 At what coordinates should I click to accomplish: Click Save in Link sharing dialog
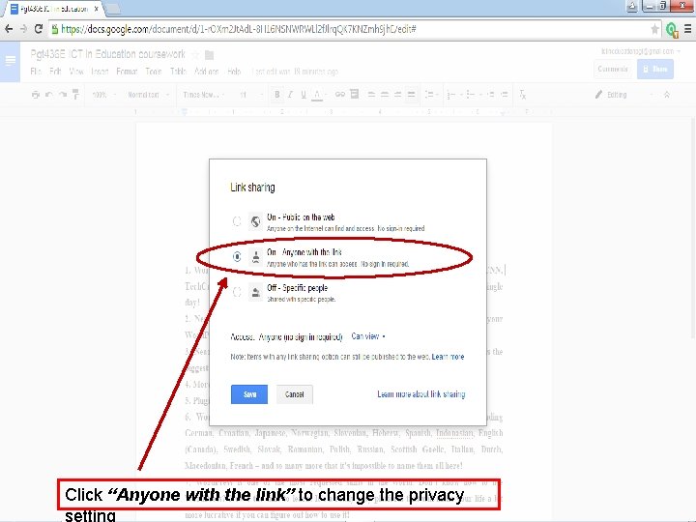point(249,394)
